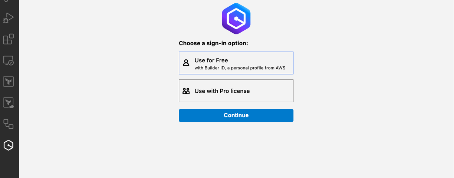Screen dimensions: 454x178
Task: Choose the Builder ID personal profile option
Action: (236, 63)
